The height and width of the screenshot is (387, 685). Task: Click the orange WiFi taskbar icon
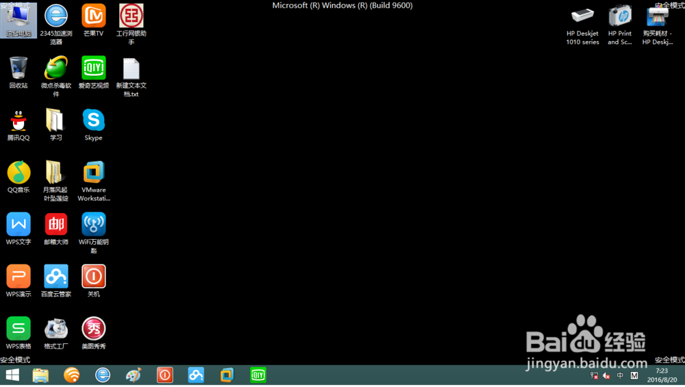tap(72, 375)
